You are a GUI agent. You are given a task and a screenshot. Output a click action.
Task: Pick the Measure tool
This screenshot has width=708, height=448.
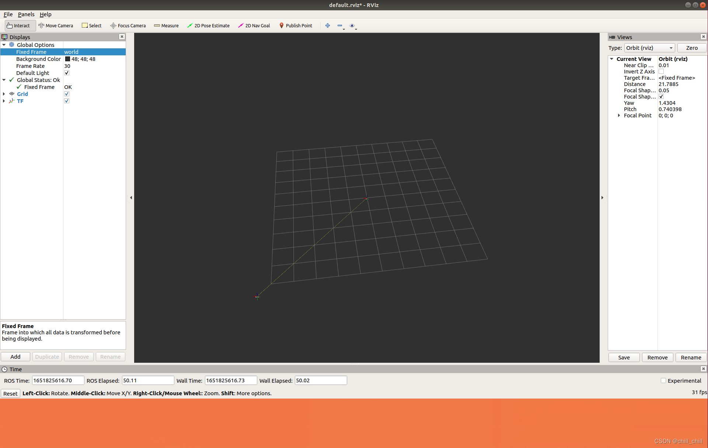click(x=166, y=25)
